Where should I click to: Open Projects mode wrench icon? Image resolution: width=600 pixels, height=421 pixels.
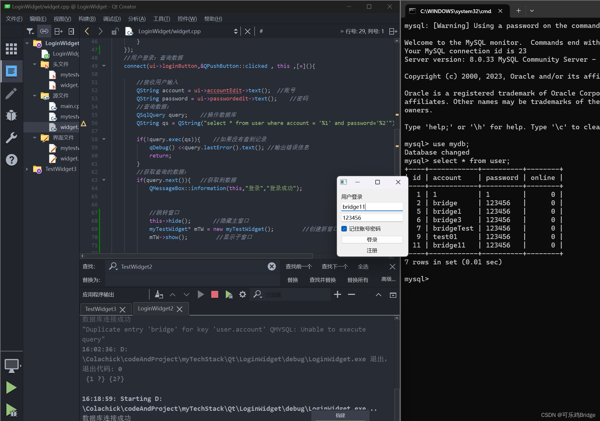click(11, 138)
